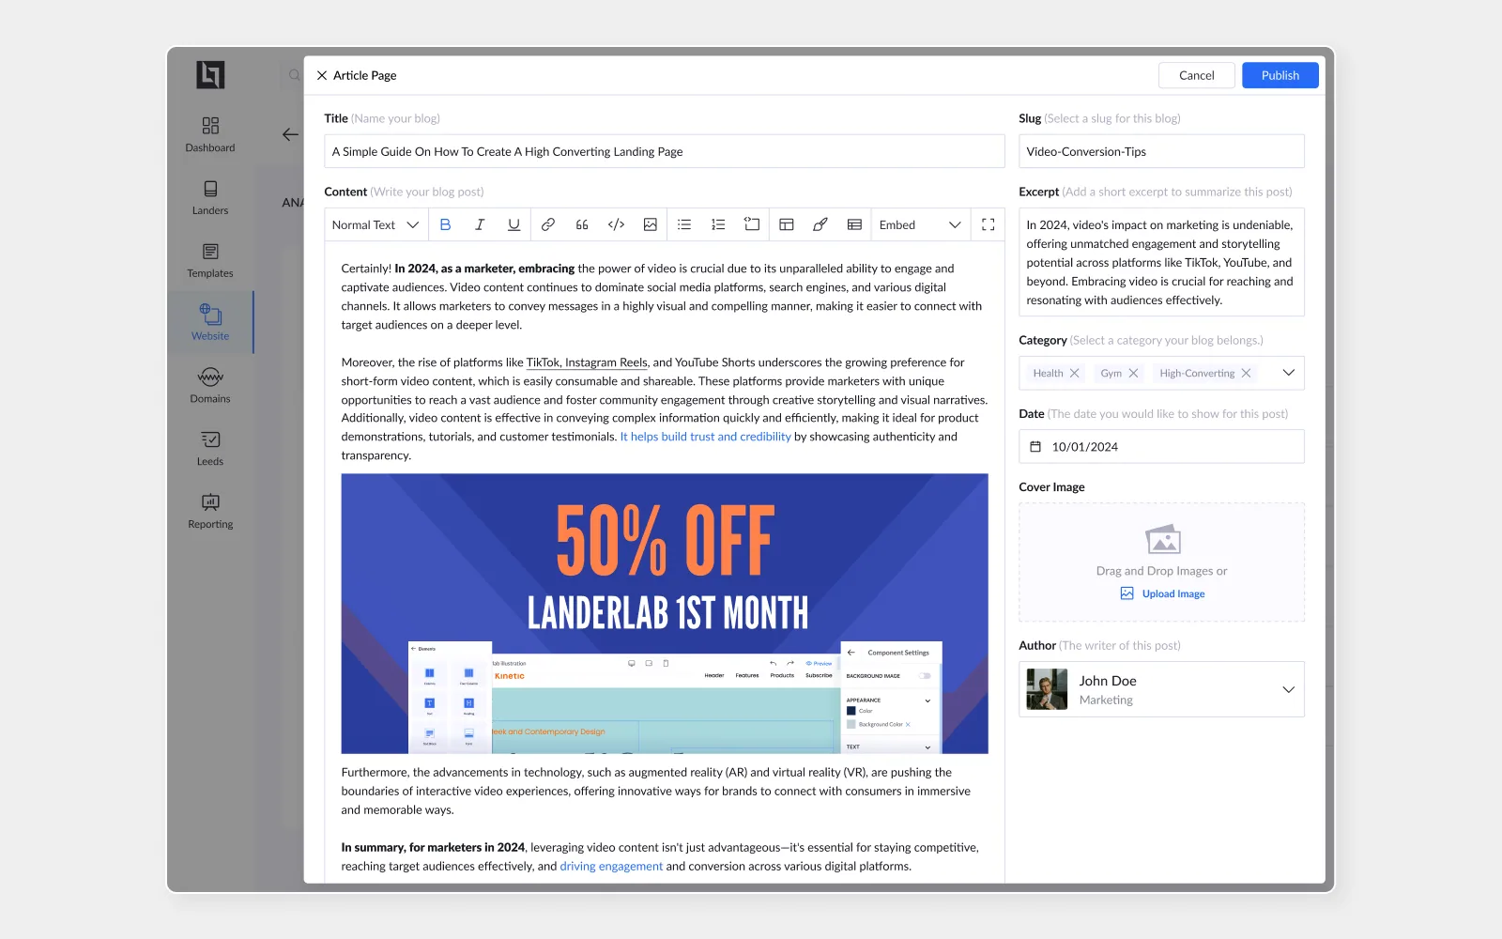Remove the Gym category tag

1133,373
